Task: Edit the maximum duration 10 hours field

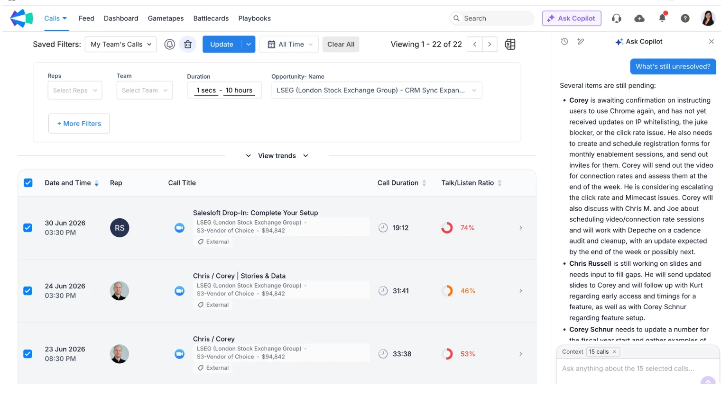Action: pyautogui.click(x=239, y=90)
